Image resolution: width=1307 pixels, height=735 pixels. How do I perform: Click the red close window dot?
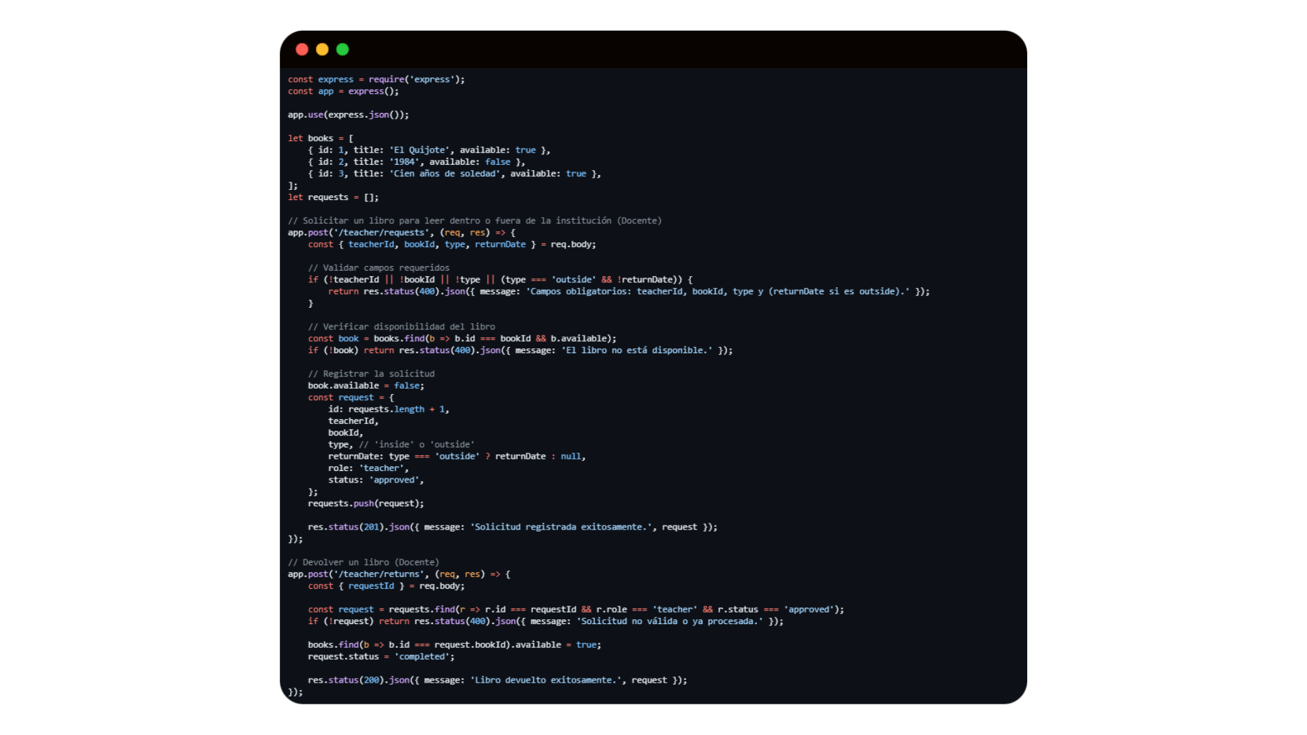coord(302,50)
